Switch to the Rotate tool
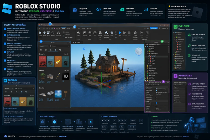Image resolution: width=210 pixels, height=140 pixels. [53, 34]
